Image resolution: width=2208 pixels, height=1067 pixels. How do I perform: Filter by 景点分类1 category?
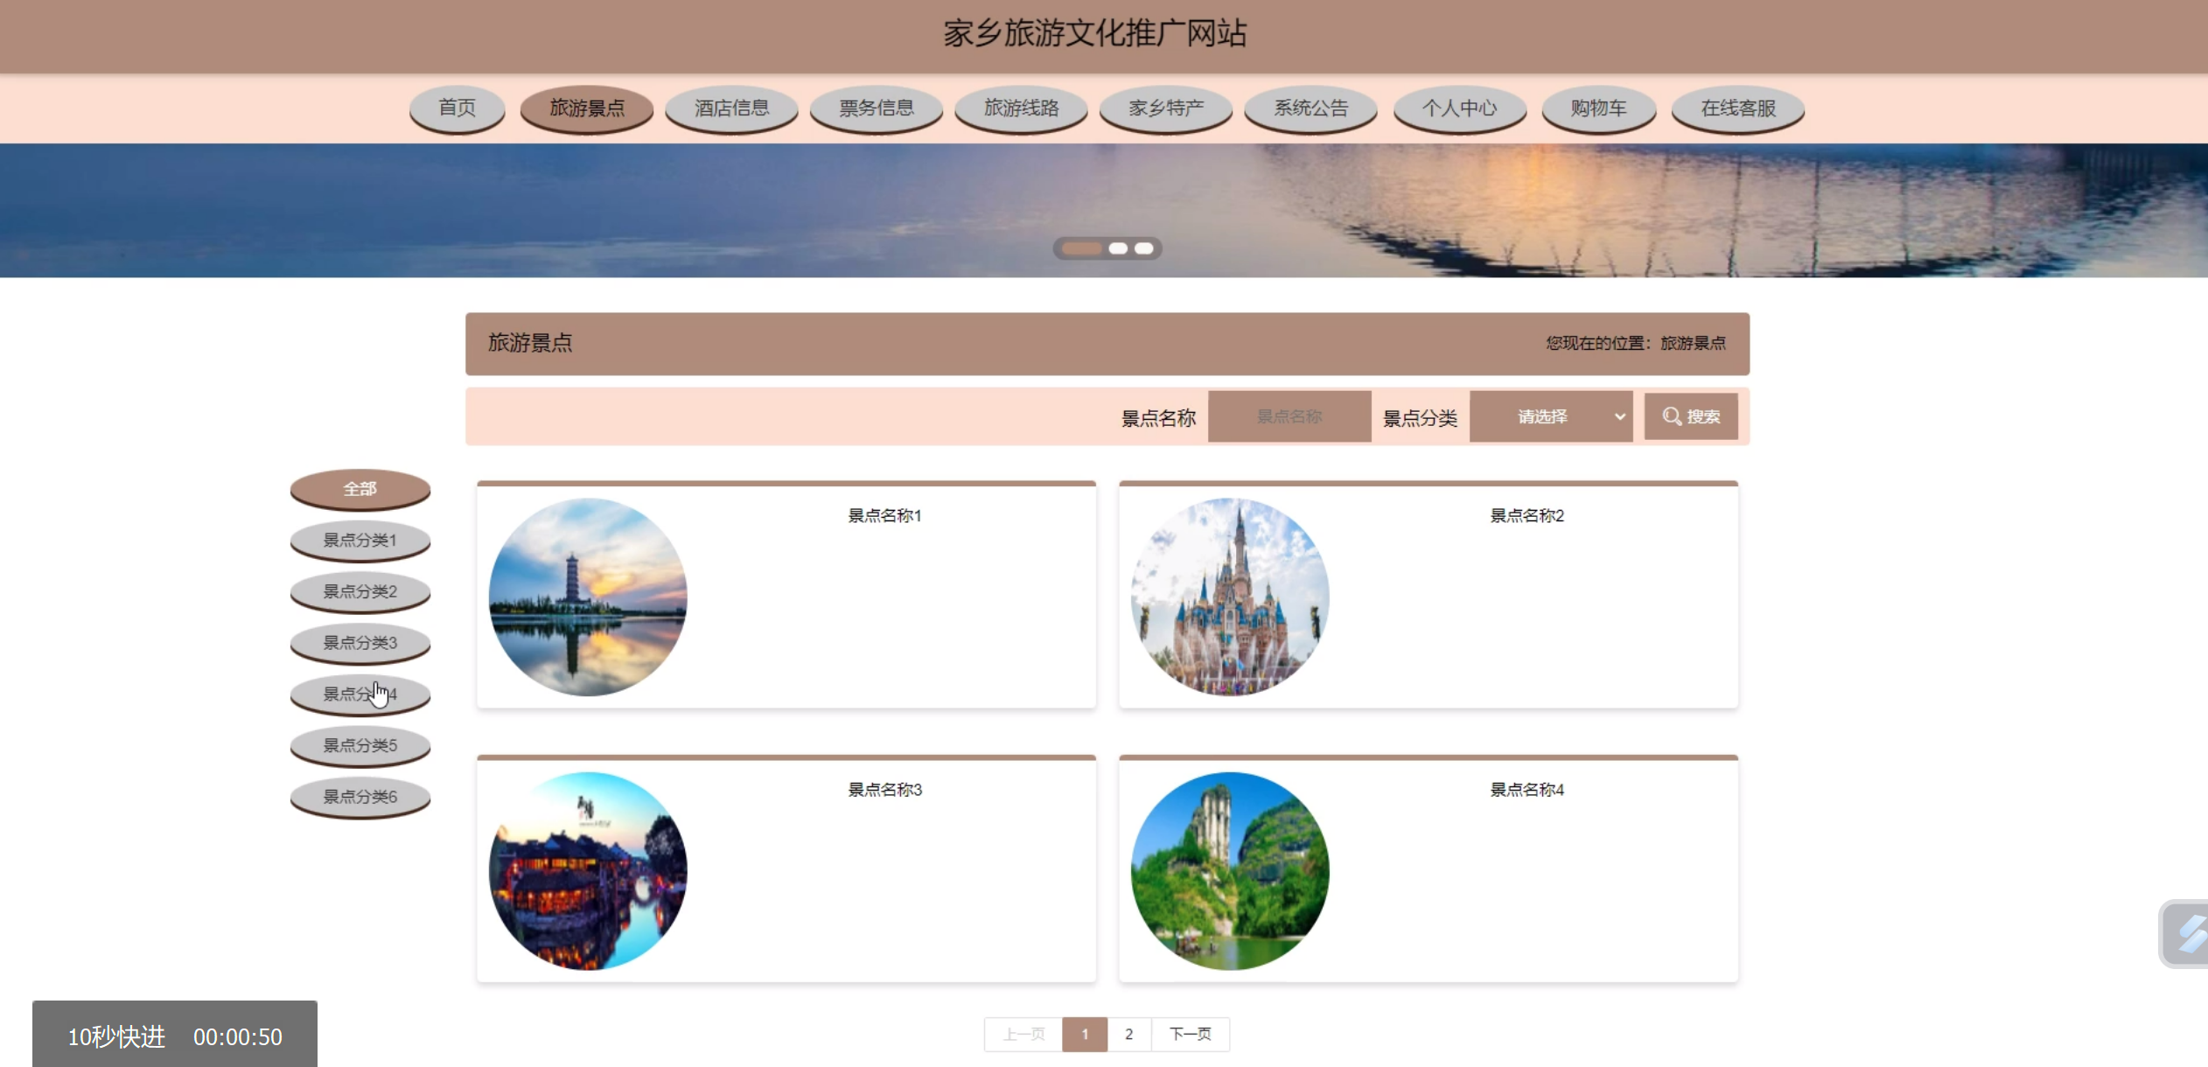360,540
